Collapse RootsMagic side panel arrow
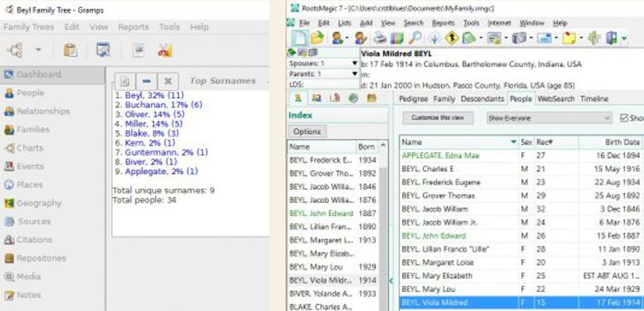The height and width of the screenshot is (311, 644). (x=391, y=281)
